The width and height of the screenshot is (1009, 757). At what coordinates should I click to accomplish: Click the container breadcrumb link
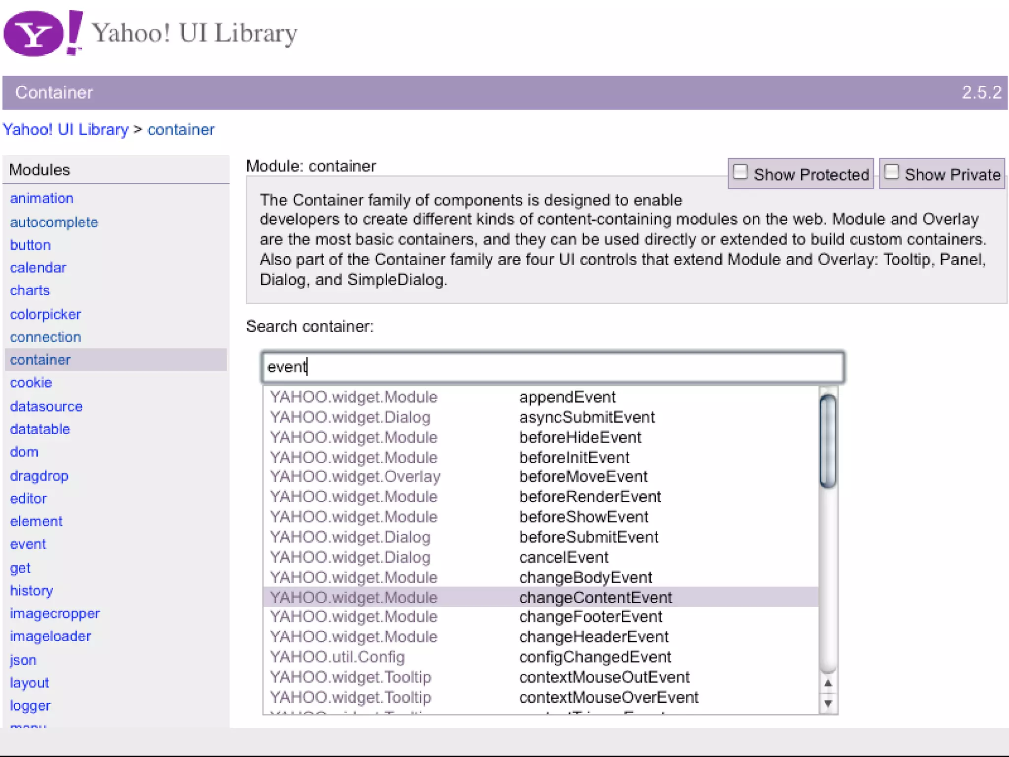[181, 130]
